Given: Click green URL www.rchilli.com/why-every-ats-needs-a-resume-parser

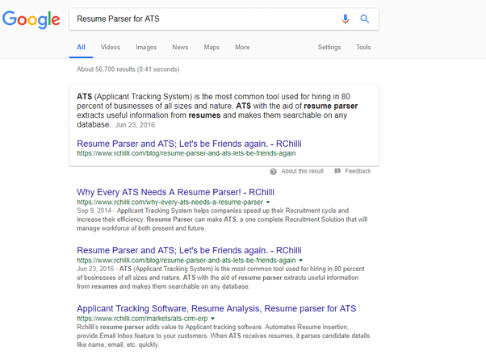Looking at the screenshot, I should click(x=170, y=202).
